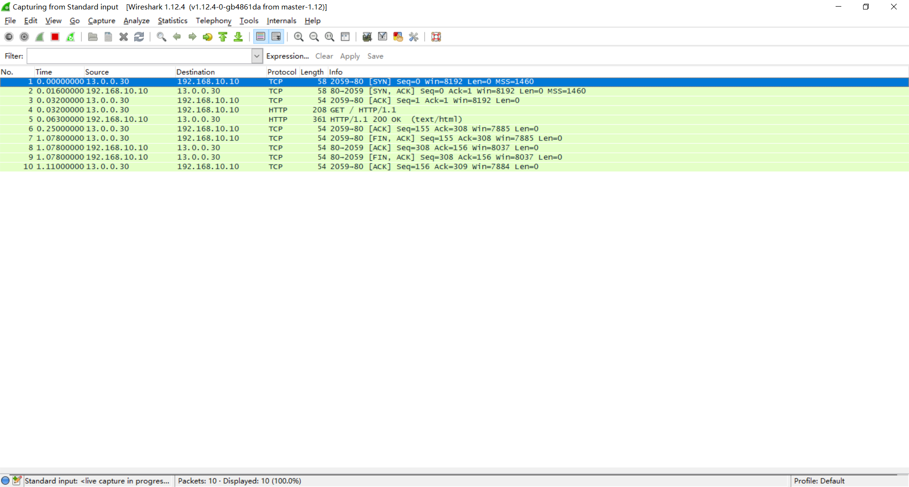This screenshot has height=487, width=909.
Task: Sort by the Protocol column header
Action: coord(282,72)
